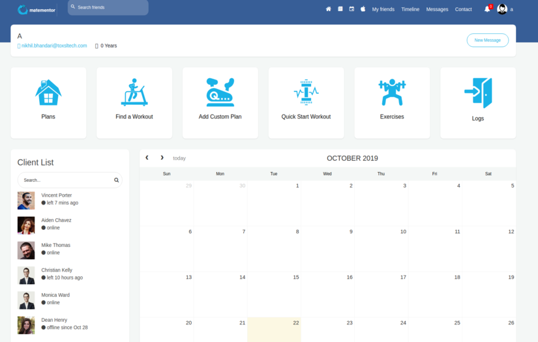Image resolution: width=538 pixels, height=342 pixels.
Task: Click the user avatar in top bar
Action: 502,9
